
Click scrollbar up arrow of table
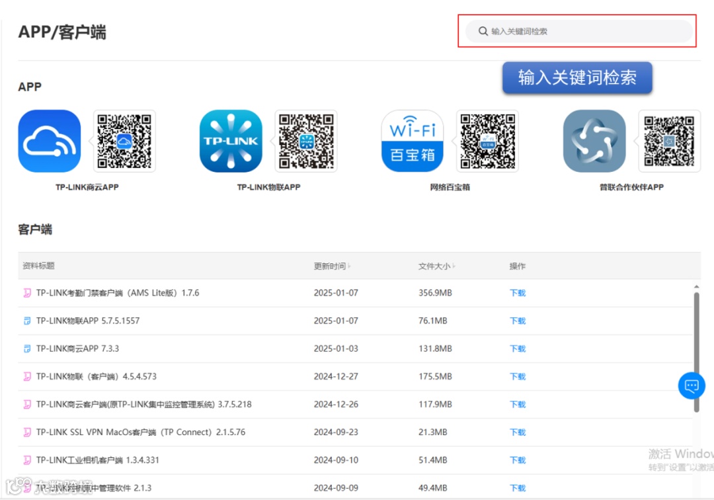(x=696, y=286)
